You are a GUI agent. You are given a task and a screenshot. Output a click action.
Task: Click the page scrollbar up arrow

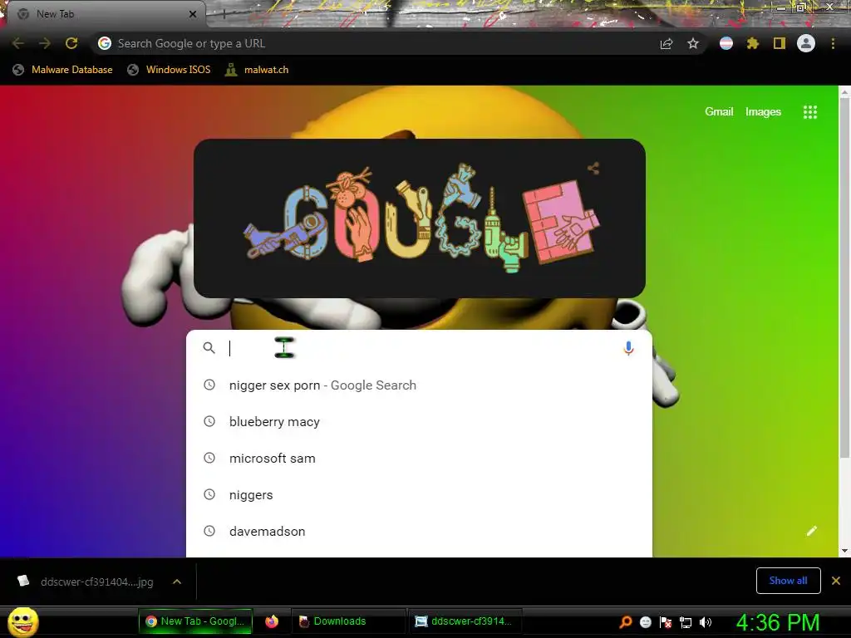click(844, 92)
